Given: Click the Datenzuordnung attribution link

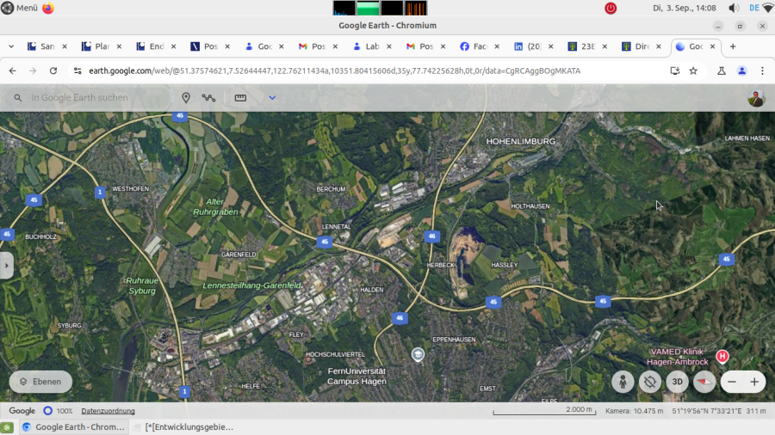Looking at the screenshot, I should [x=108, y=411].
